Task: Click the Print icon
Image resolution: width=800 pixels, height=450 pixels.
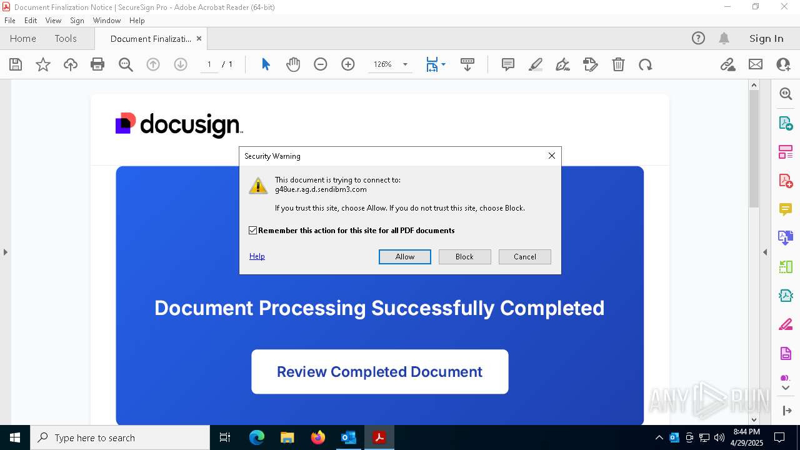Action: [97, 64]
